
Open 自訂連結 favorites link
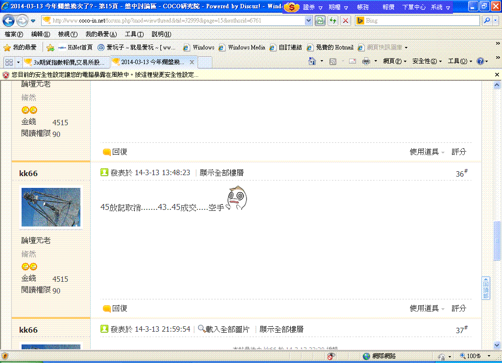286,47
